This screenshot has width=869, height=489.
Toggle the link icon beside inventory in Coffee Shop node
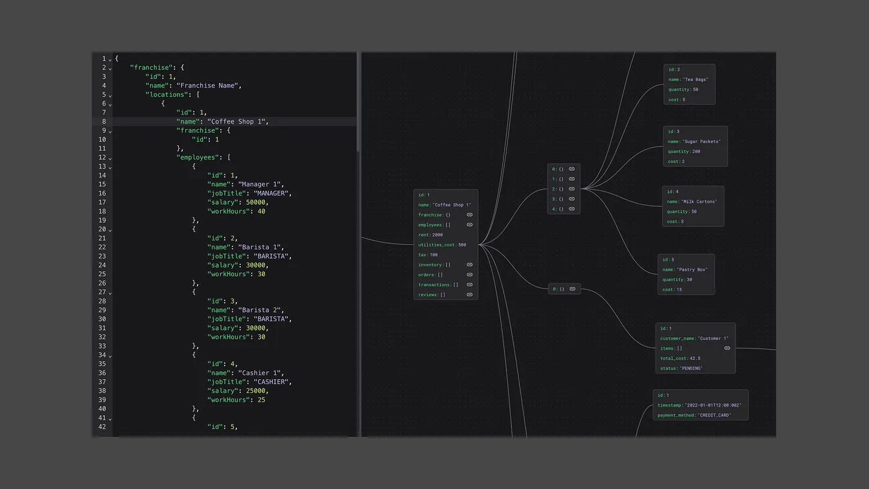tap(470, 265)
